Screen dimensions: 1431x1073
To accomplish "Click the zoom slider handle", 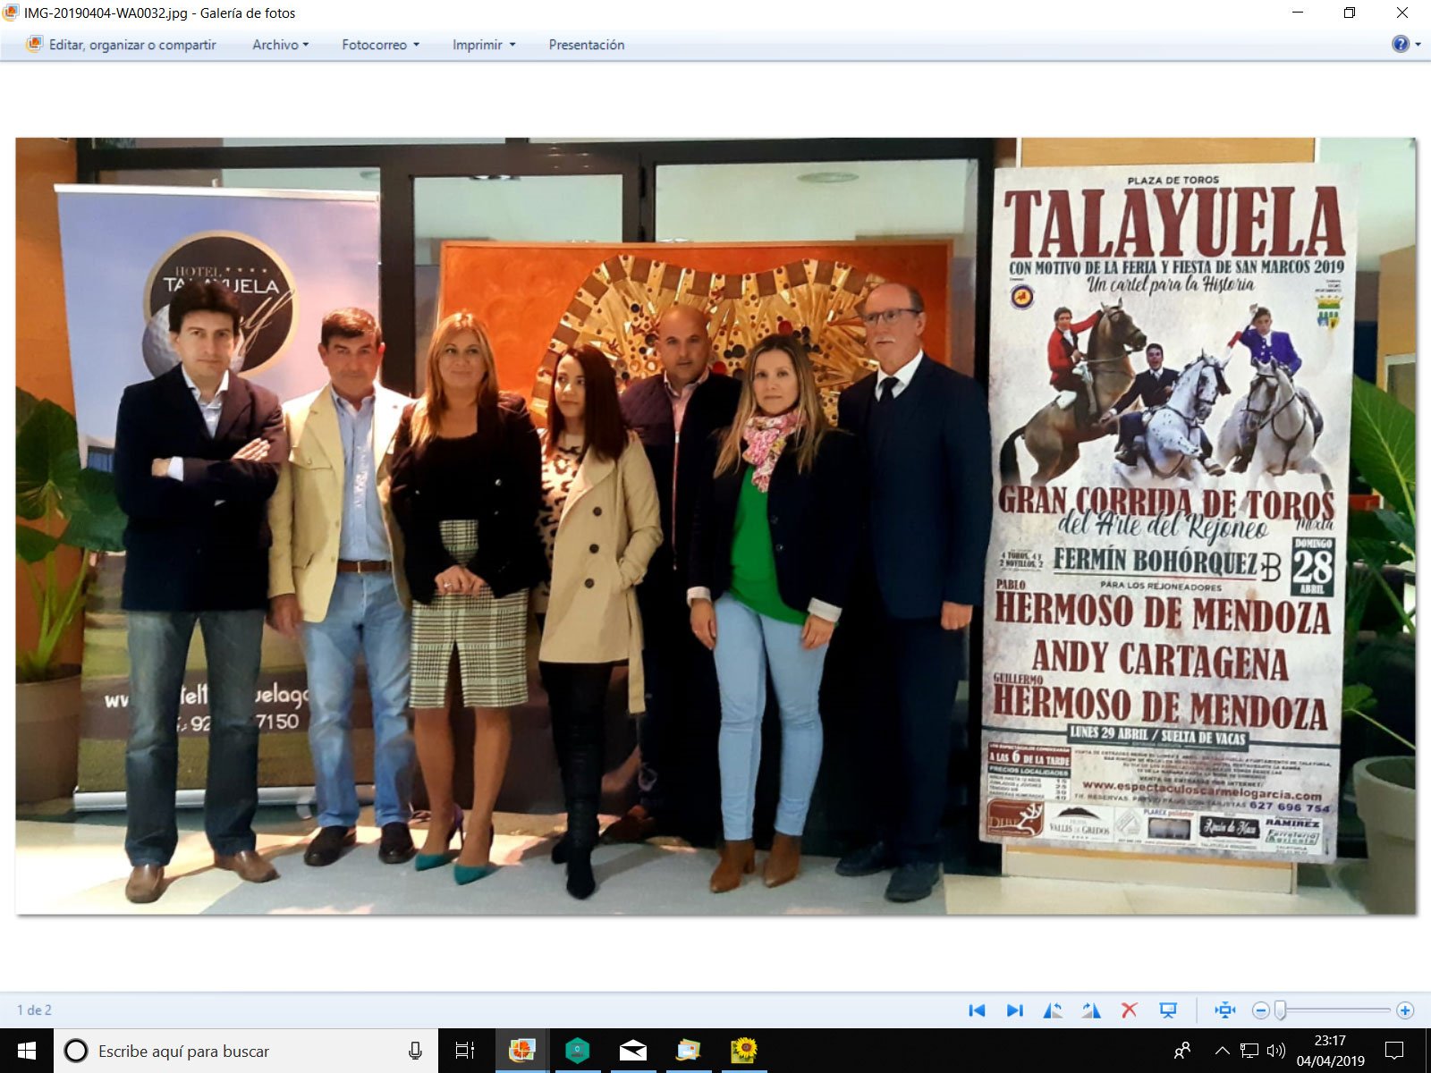I will (1281, 1010).
